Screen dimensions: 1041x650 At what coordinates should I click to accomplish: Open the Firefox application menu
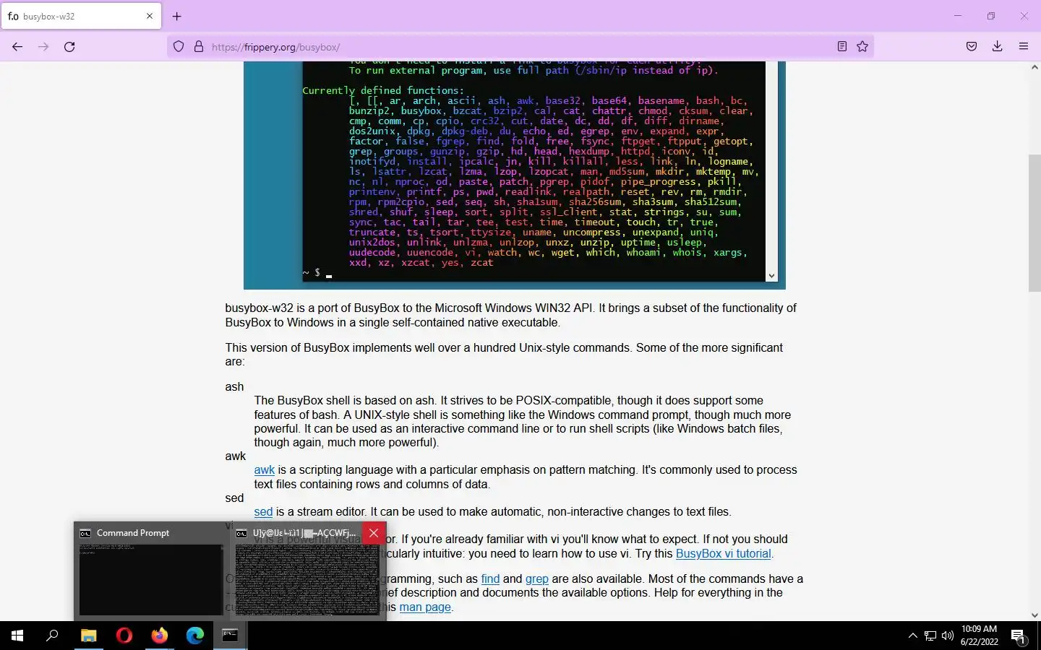[1024, 47]
